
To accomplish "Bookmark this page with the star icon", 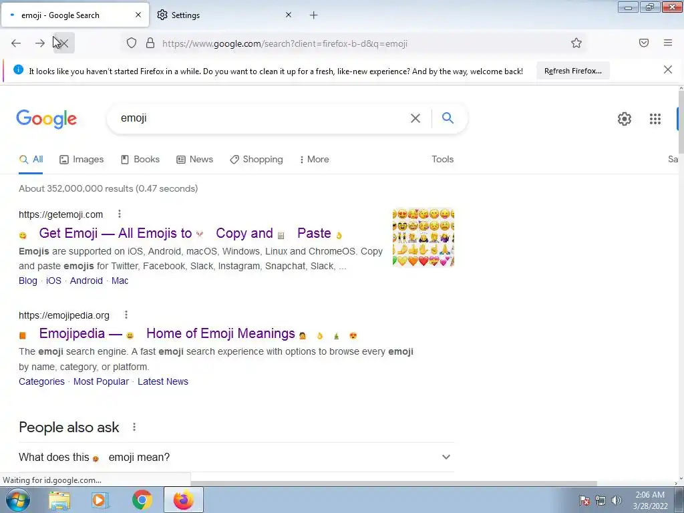I will pyautogui.click(x=576, y=43).
